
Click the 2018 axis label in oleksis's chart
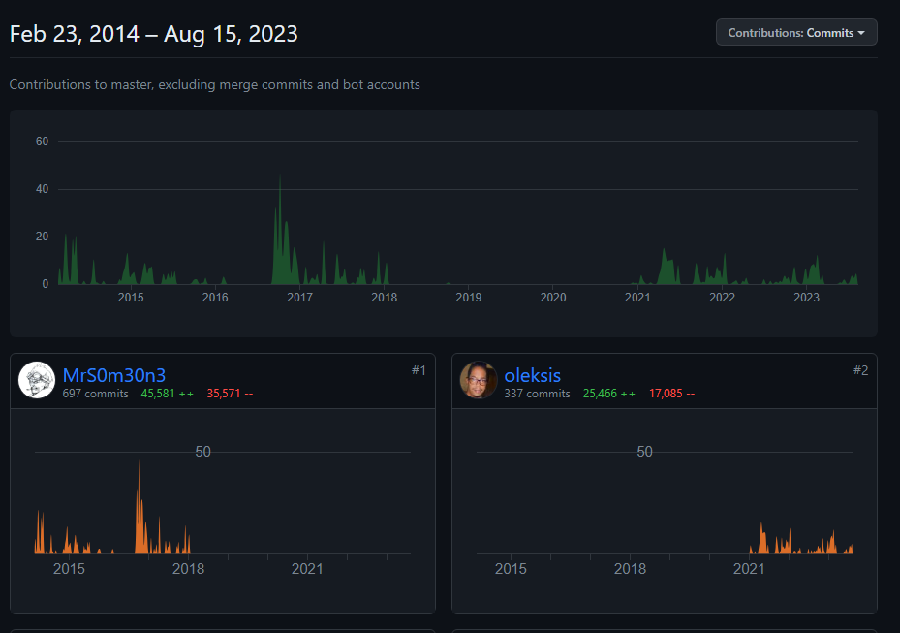click(631, 569)
